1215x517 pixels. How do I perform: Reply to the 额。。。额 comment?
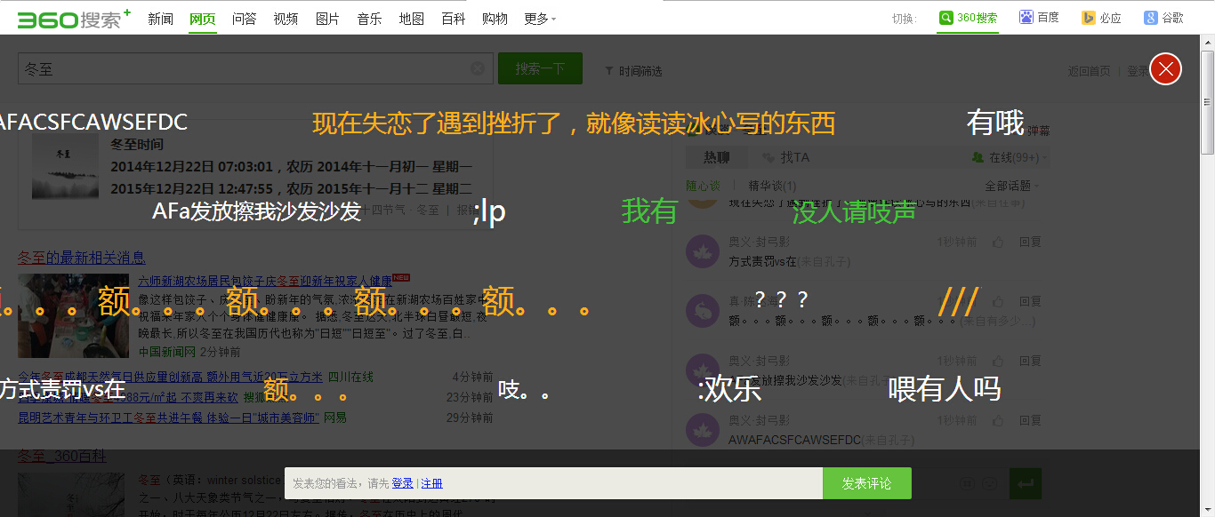(1030, 301)
